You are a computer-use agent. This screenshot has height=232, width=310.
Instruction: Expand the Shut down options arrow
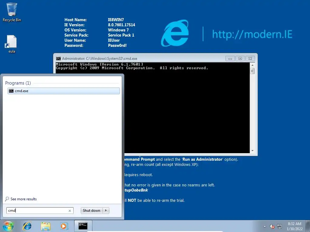tap(106, 211)
